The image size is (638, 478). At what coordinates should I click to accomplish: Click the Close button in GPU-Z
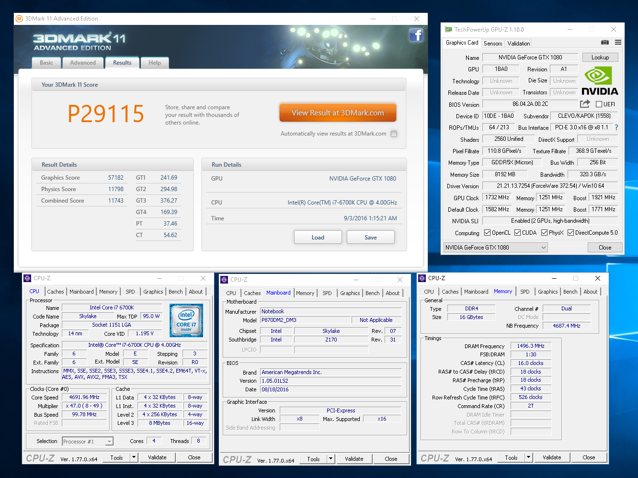pyautogui.click(x=605, y=248)
